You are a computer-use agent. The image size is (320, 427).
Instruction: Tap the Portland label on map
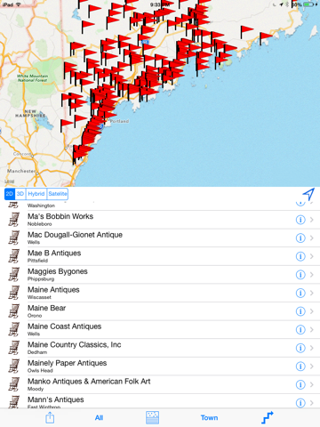pyautogui.click(x=119, y=121)
